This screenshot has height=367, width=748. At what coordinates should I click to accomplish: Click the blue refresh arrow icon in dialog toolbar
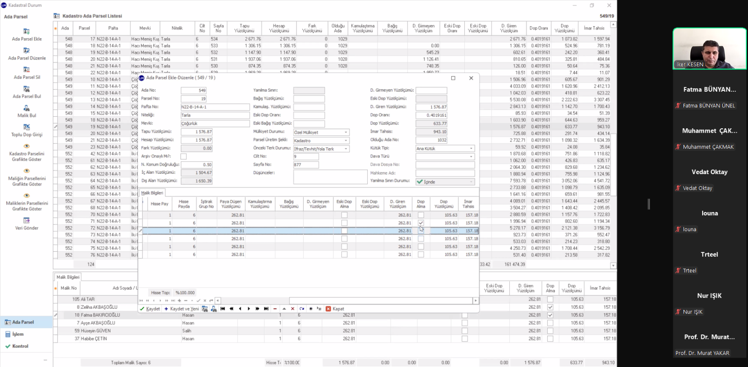(302, 309)
